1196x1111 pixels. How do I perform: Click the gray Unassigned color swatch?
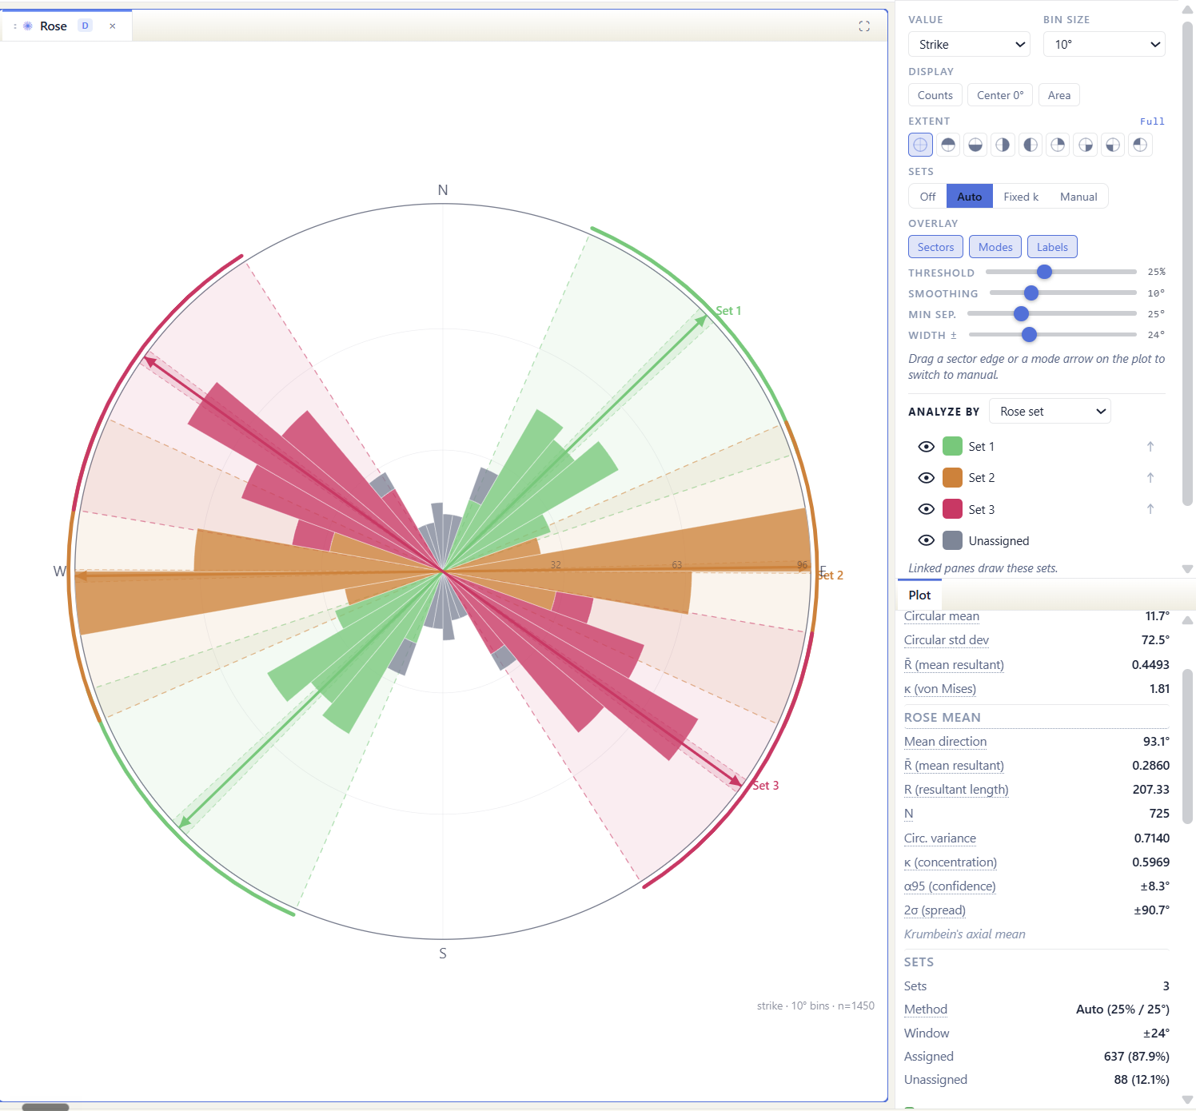click(x=952, y=540)
